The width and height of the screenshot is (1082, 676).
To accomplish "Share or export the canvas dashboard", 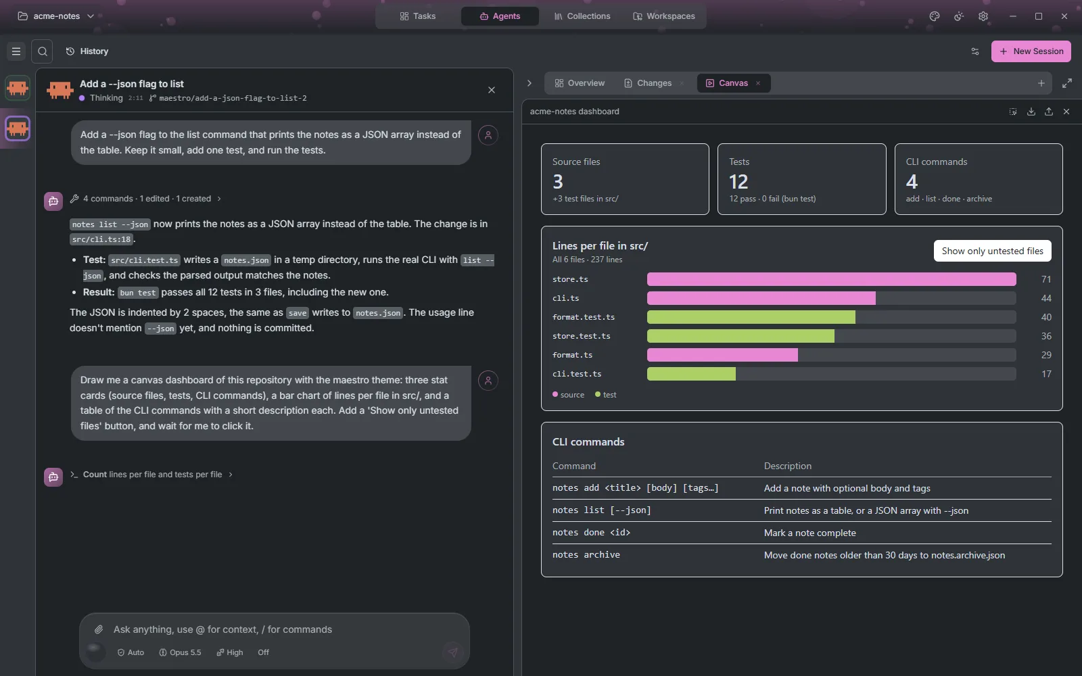I will 1049,112.
